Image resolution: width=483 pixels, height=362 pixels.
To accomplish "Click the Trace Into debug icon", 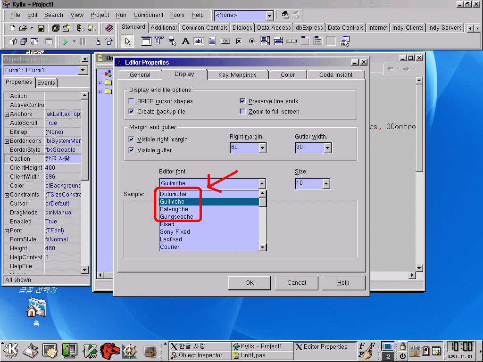I will point(97,41).
